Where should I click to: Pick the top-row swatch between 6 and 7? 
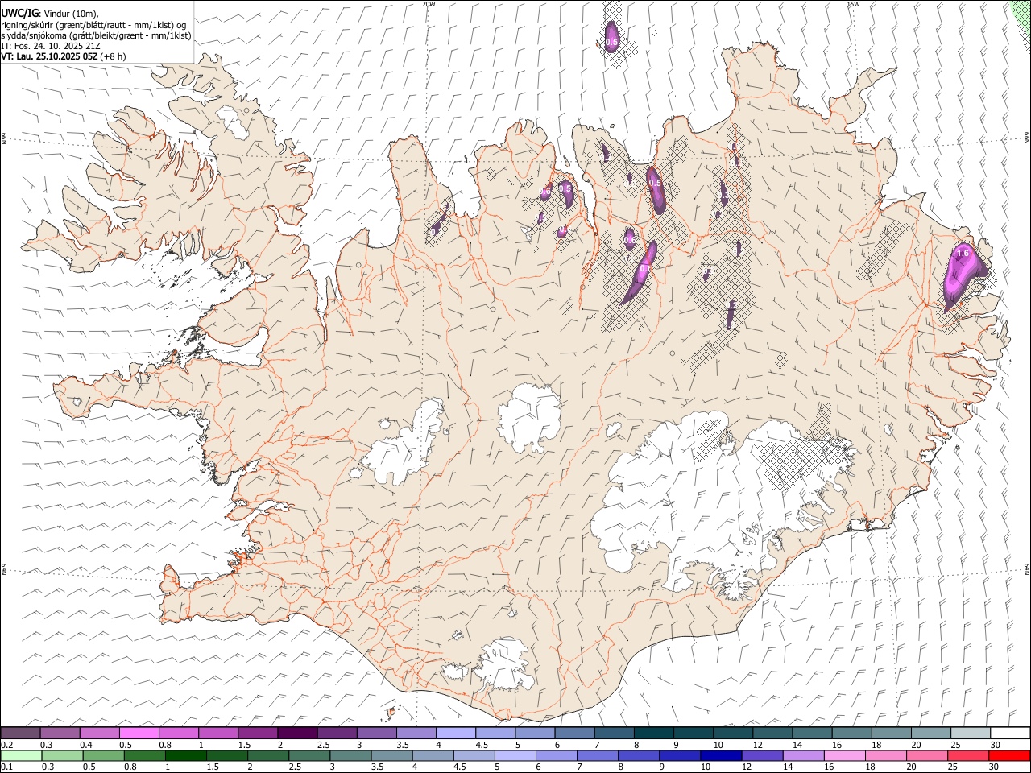[574, 733]
